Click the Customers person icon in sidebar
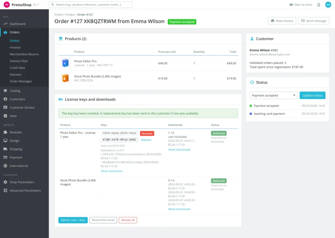Image resolution: width=335 pixels, height=238 pixels. tap(5, 99)
